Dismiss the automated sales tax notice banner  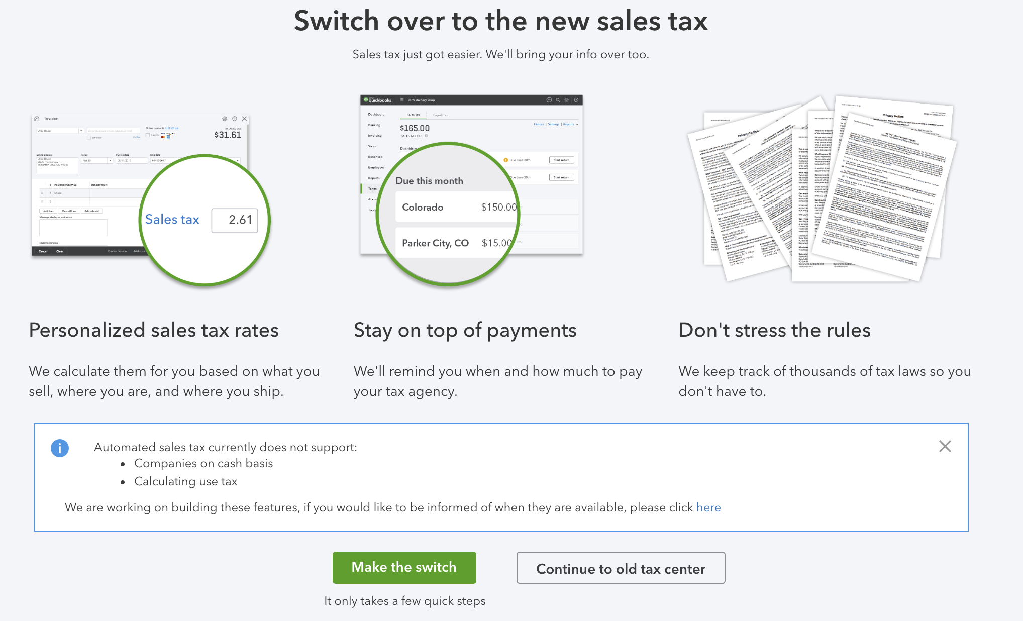tap(945, 446)
